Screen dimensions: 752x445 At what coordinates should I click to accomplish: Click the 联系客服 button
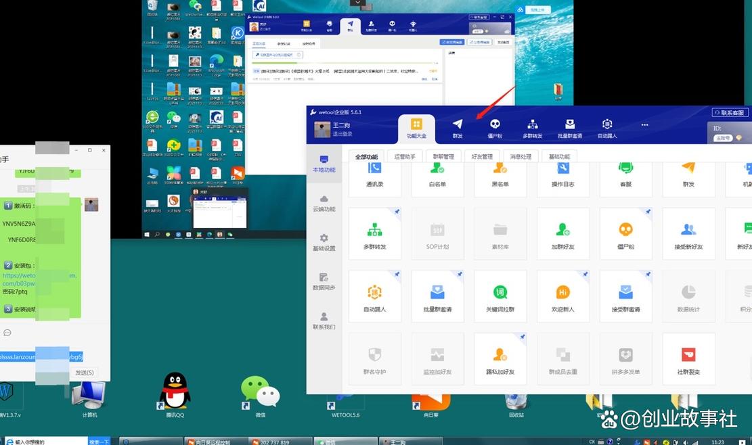(x=730, y=112)
